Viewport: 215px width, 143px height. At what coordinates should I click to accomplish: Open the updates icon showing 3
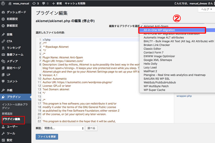[x=34, y=3]
